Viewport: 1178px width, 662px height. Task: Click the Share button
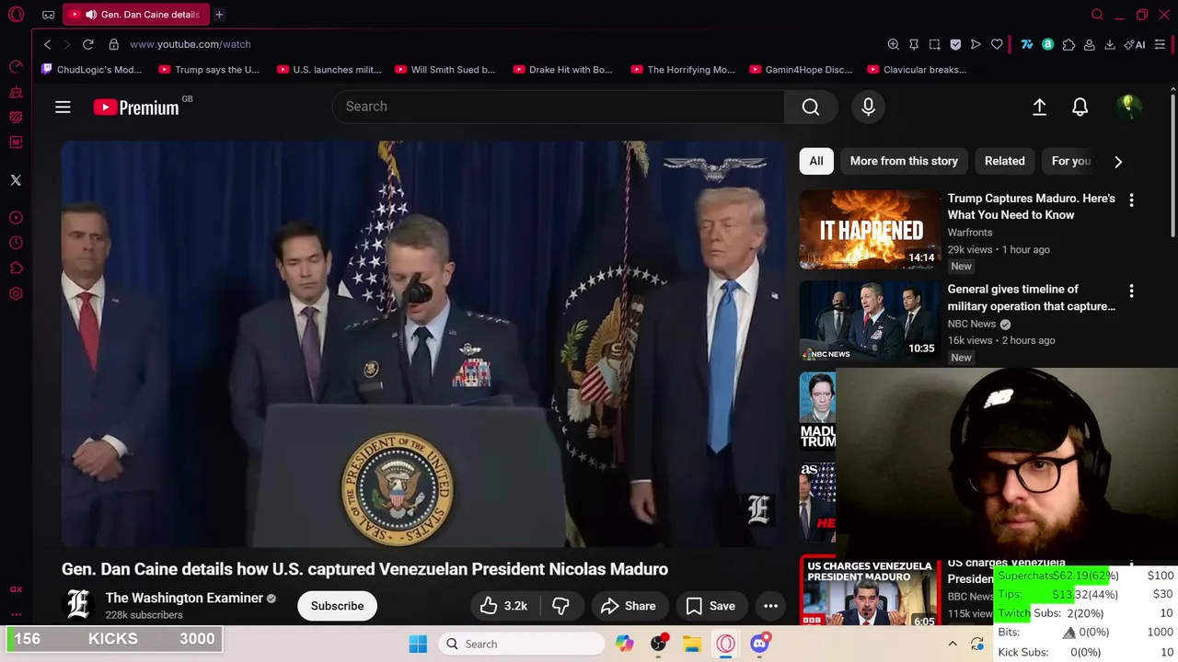tap(629, 606)
